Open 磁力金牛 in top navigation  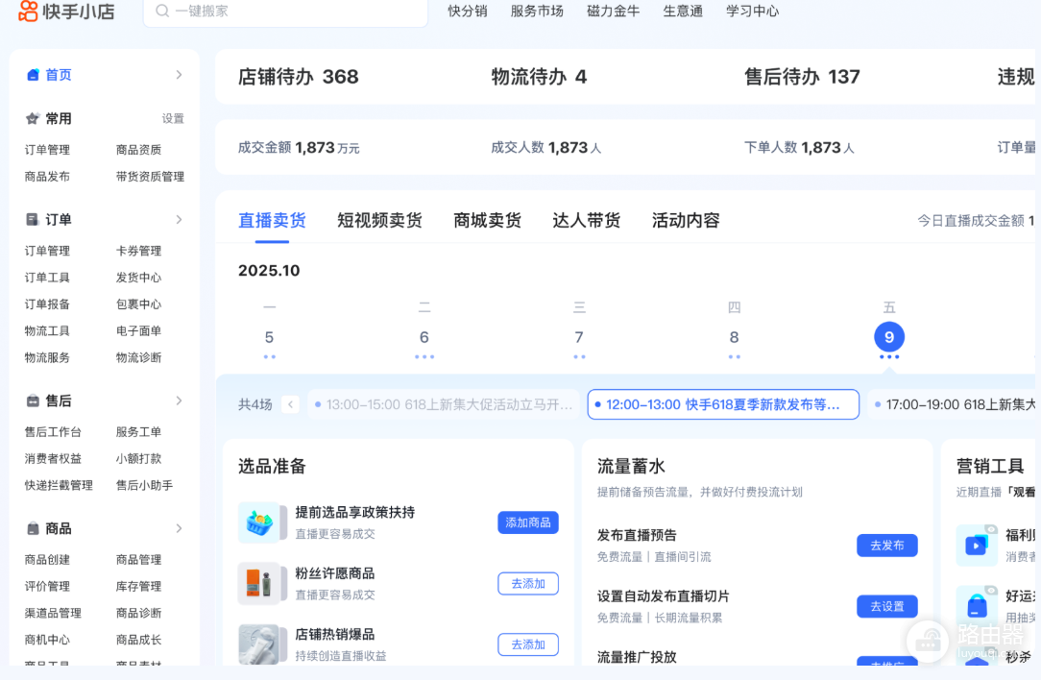pyautogui.click(x=614, y=12)
